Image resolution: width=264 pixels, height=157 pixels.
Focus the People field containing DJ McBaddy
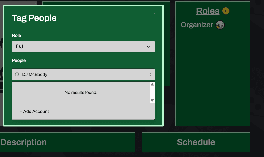(83, 74)
